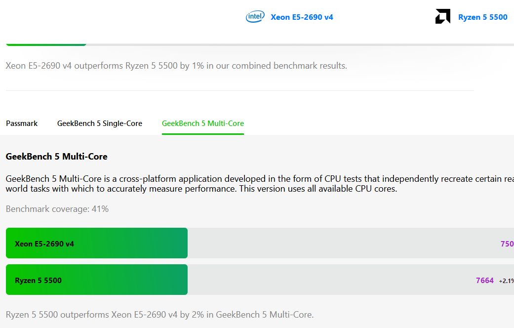Switch to GeekBench 5 Single-Core tab
Screen dimensions: 514x328
point(100,123)
